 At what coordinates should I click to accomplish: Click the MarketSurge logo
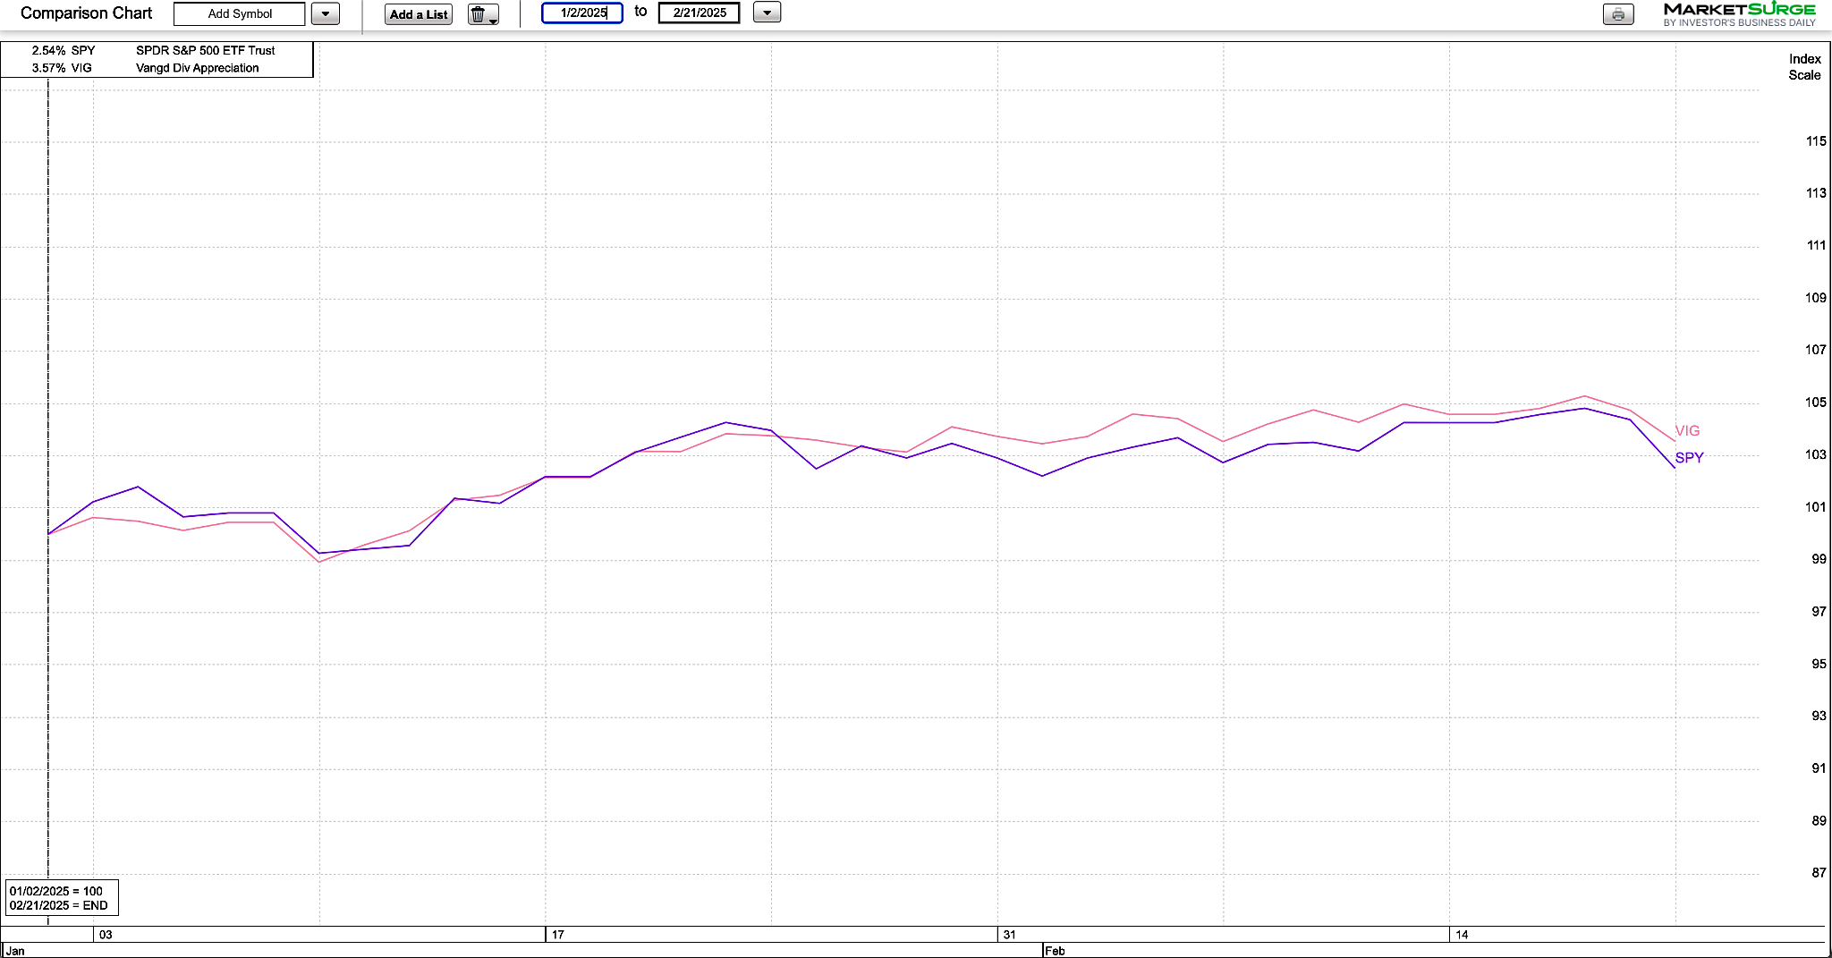tap(1739, 13)
